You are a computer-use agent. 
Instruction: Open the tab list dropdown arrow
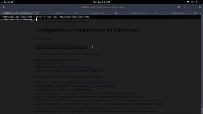[x=200, y=13]
